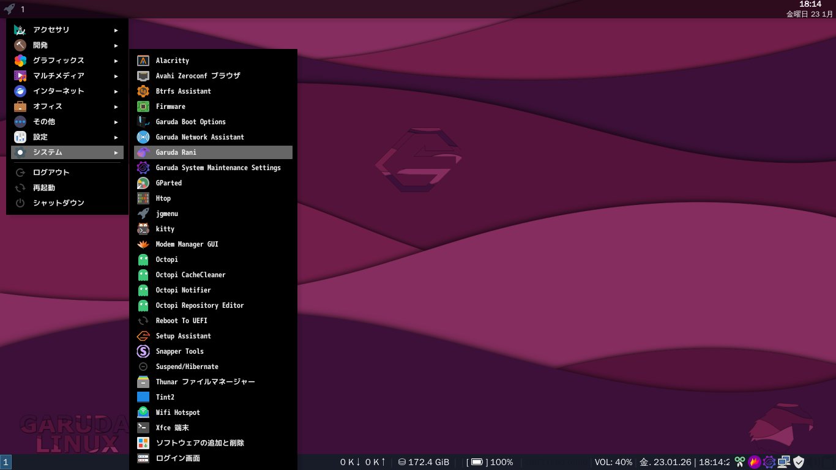
Task: Open the アクセサリ menu category
Action: pos(66,30)
